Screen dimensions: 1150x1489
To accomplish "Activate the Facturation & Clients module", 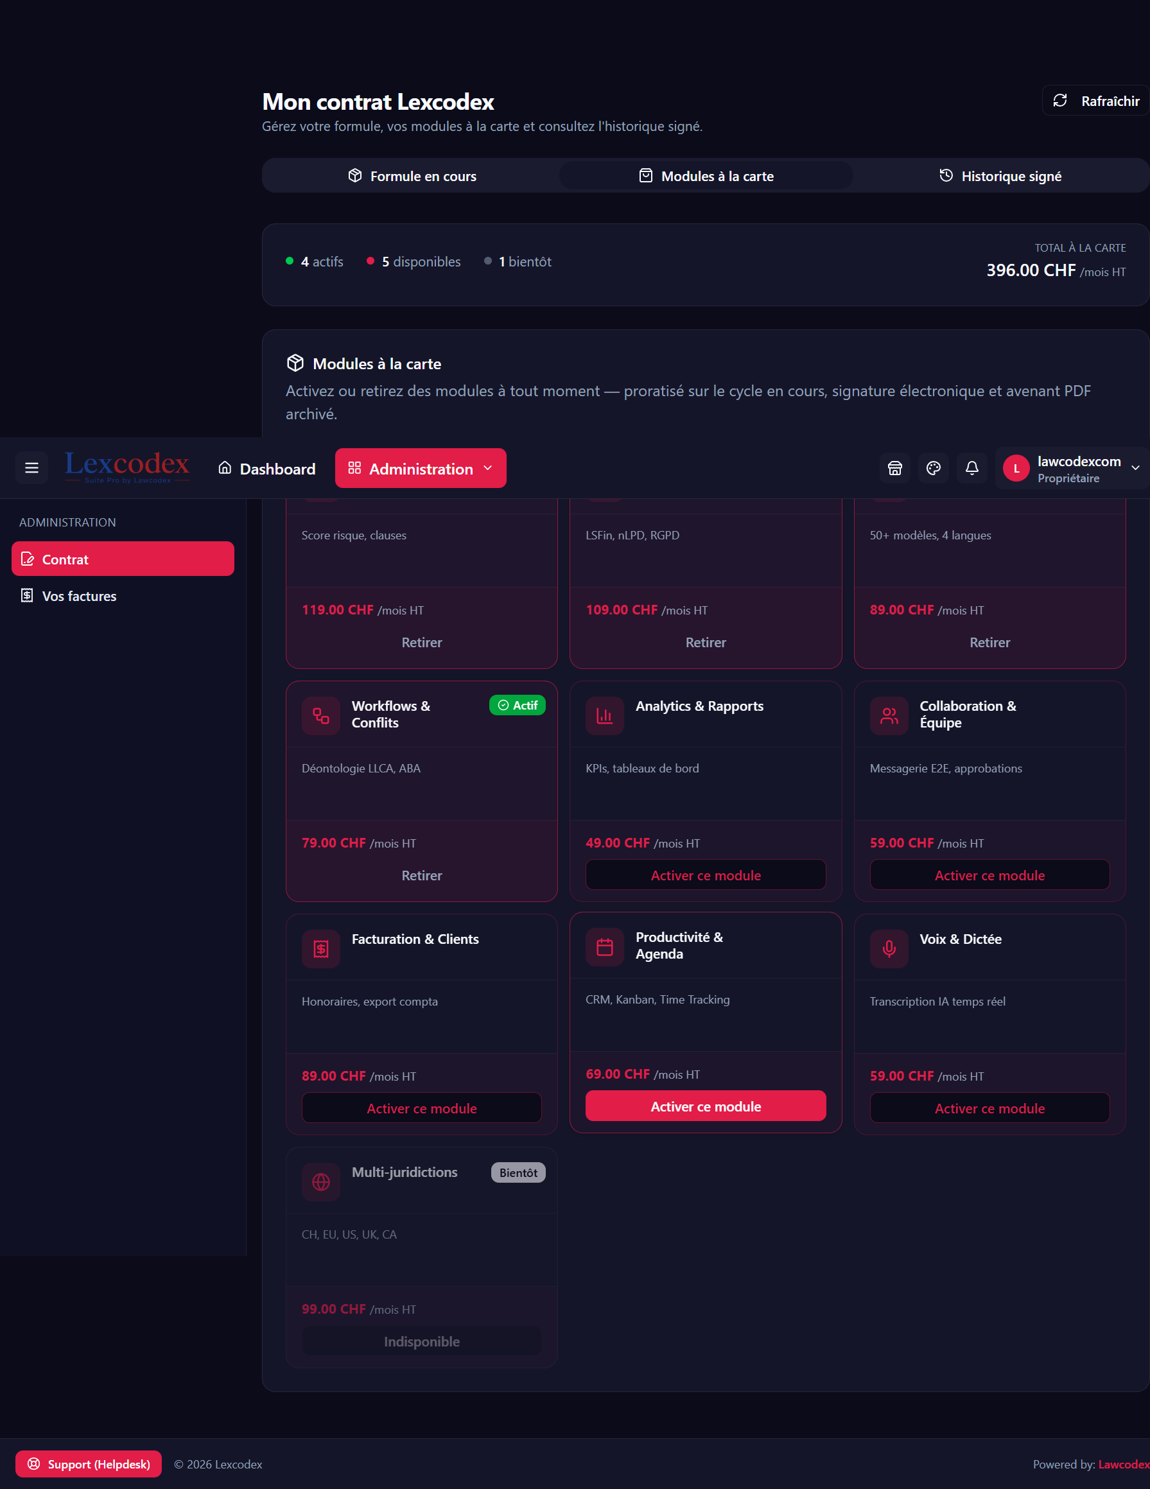I will coord(422,1109).
